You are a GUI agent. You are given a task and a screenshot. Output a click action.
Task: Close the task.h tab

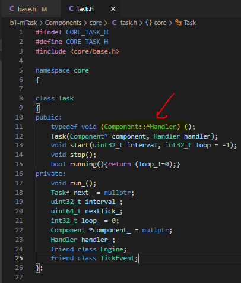(x=113, y=9)
